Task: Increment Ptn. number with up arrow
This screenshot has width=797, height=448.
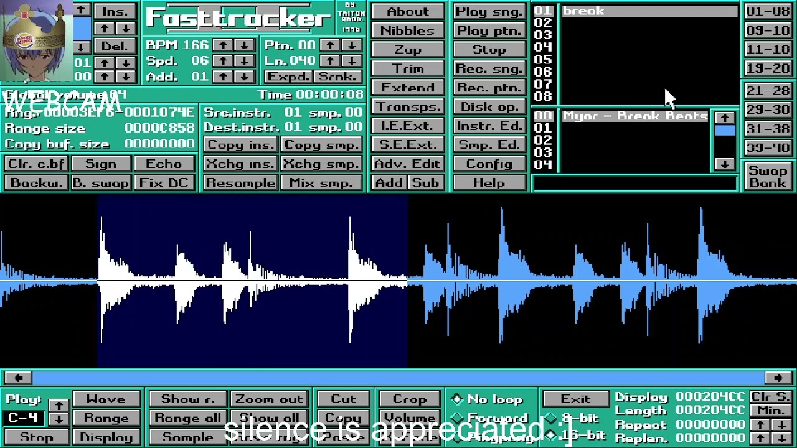Action: tap(330, 45)
